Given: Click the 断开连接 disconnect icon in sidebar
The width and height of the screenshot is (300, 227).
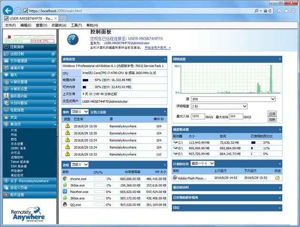Looking at the screenshot, I should (x=5, y=194).
